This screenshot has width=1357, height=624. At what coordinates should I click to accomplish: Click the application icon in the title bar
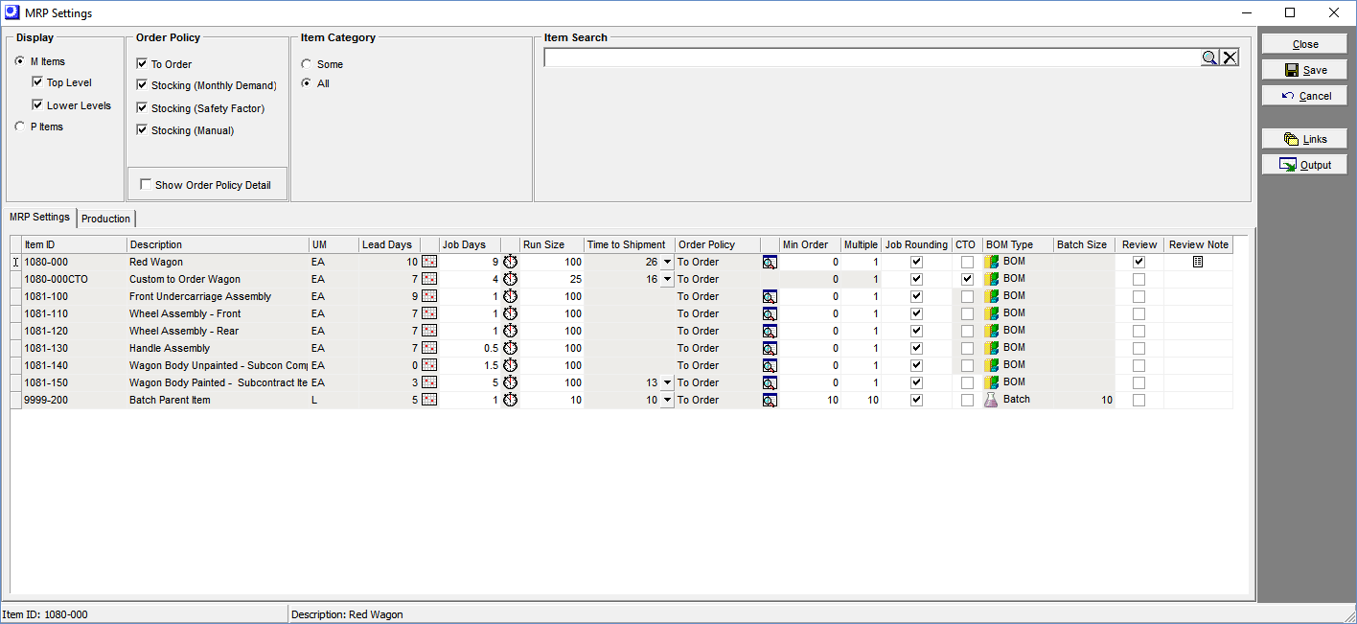[11, 12]
